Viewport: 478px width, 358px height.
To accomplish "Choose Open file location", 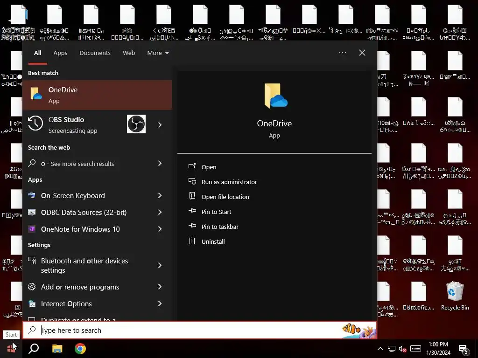I will pyautogui.click(x=225, y=197).
